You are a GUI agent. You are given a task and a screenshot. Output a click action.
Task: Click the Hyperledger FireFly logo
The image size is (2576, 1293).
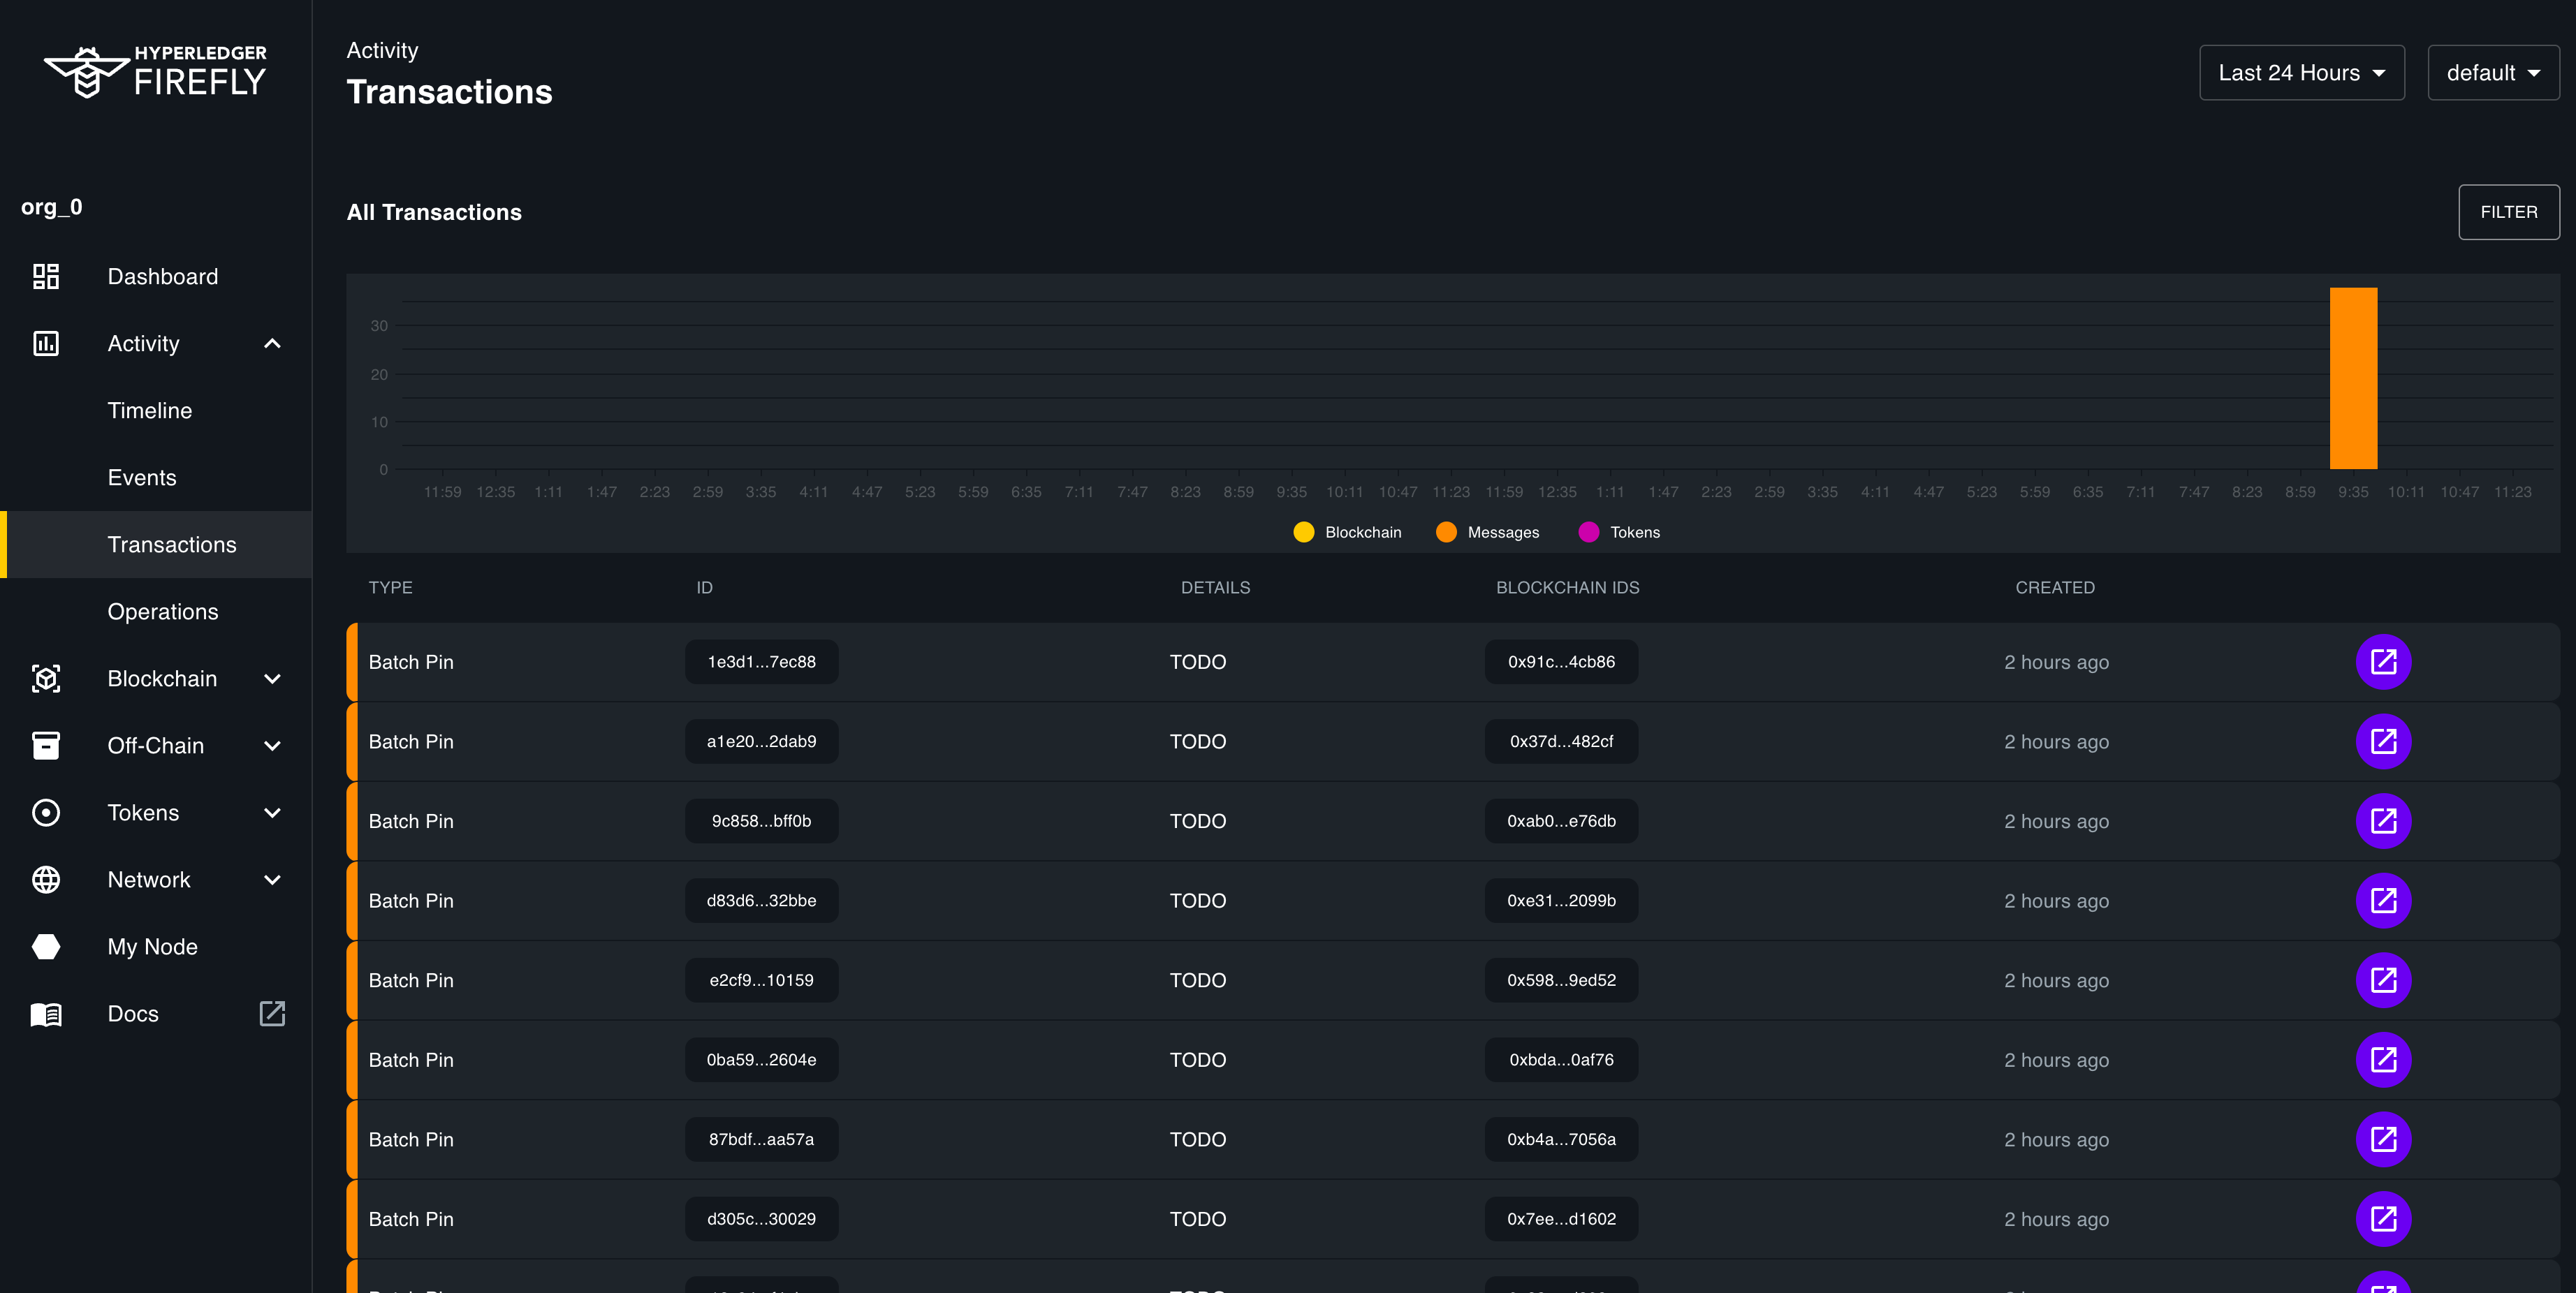pos(155,71)
